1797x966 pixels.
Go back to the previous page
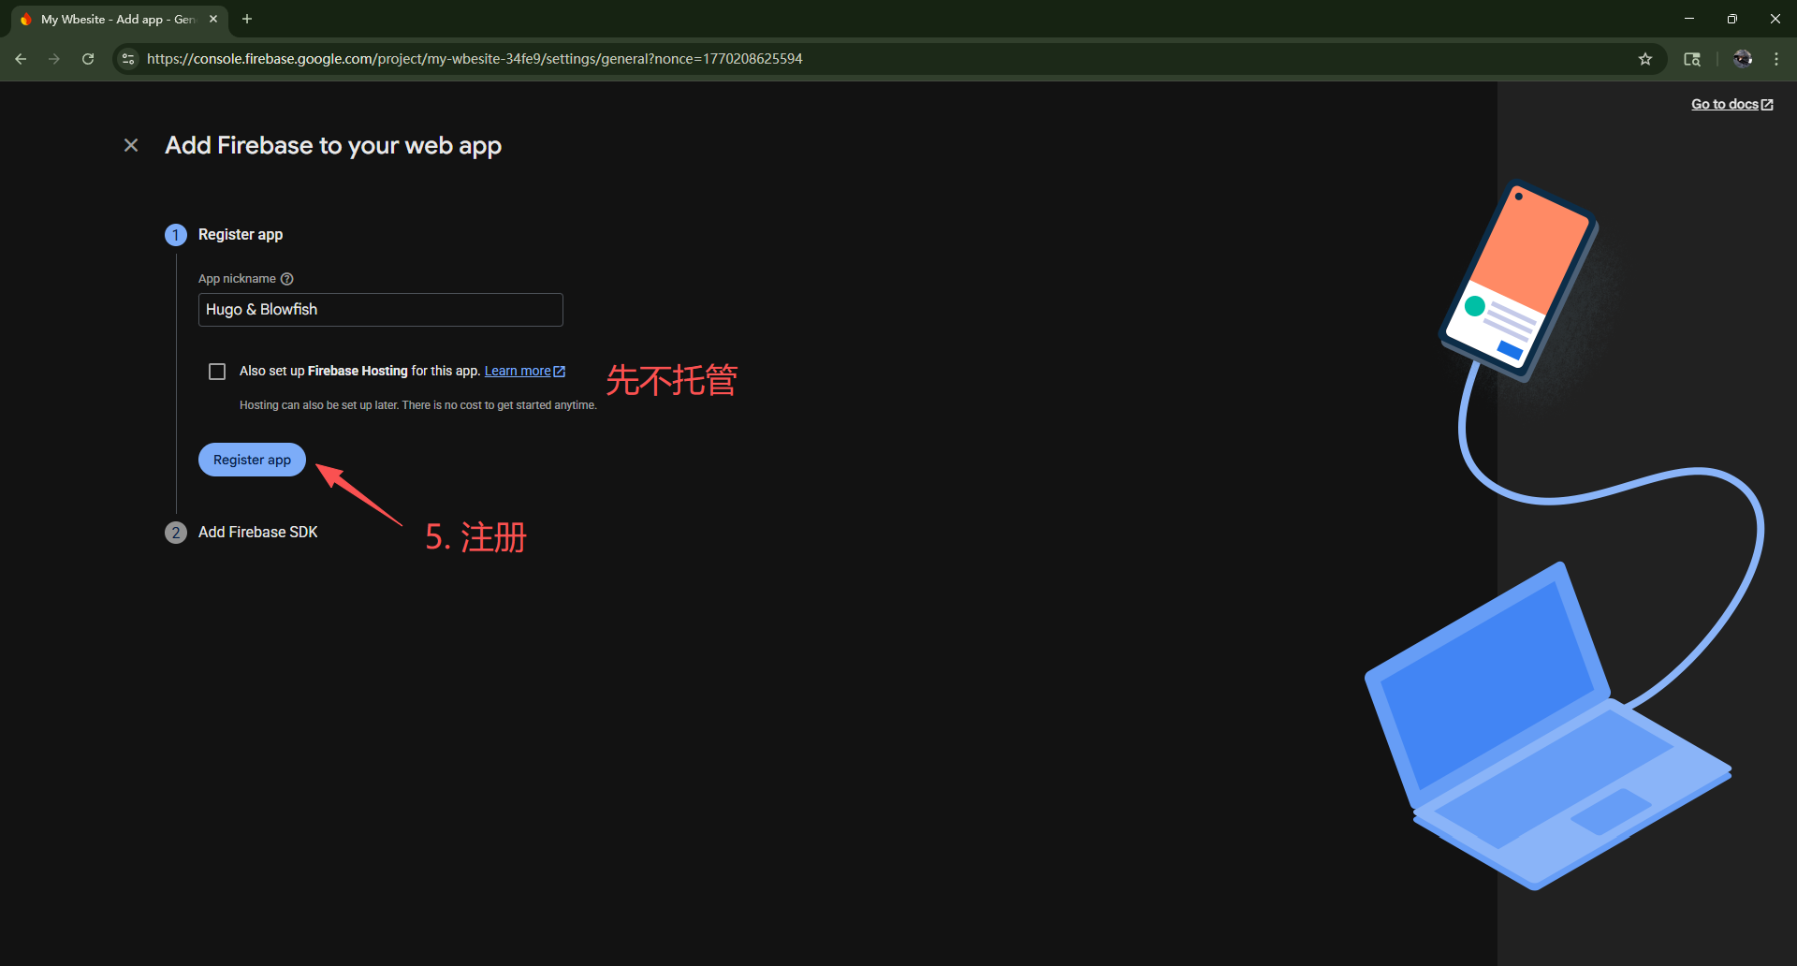pos(21,59)
